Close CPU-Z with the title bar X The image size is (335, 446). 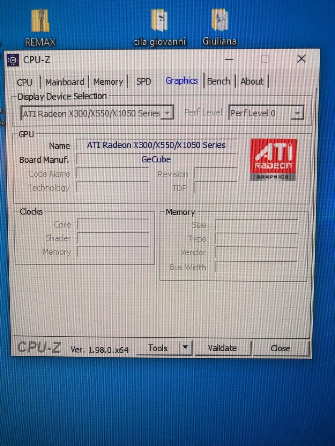(x=301, y=59)
